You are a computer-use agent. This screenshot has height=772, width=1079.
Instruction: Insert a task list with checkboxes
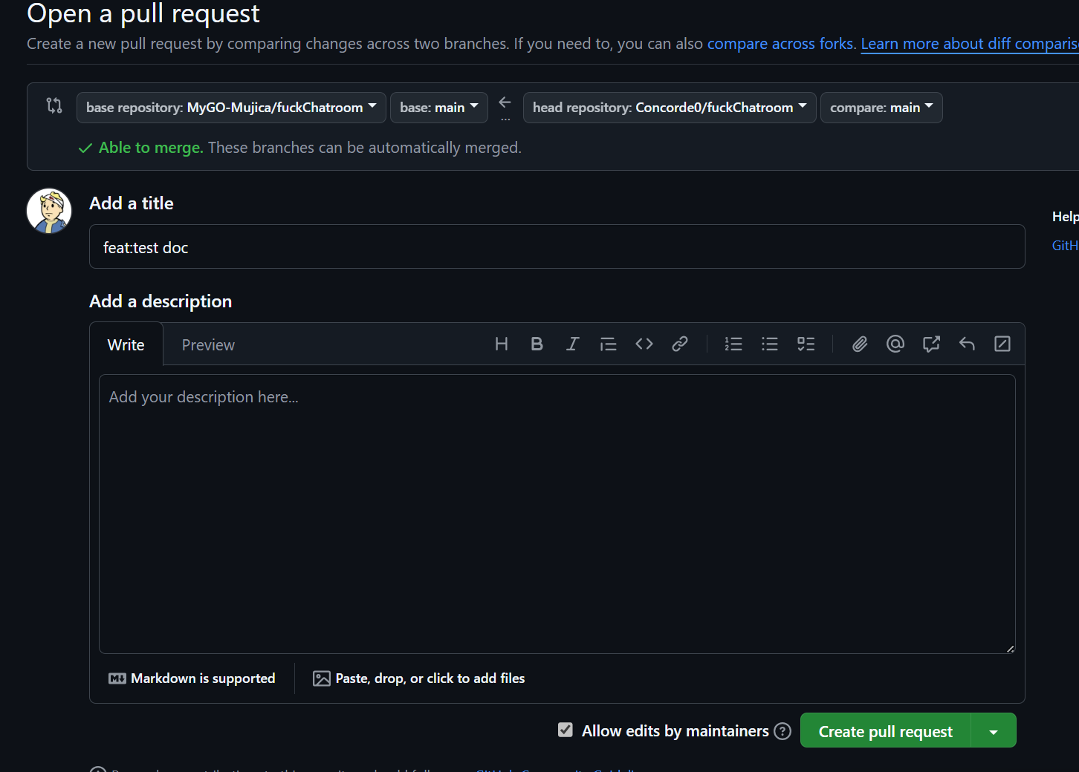(x=806, y=344)
